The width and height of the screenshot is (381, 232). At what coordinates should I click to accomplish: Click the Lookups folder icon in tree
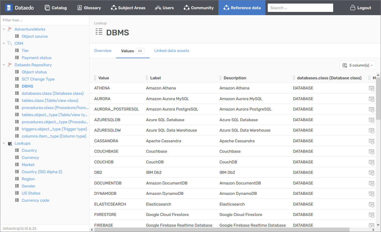[x=10, y=143]
